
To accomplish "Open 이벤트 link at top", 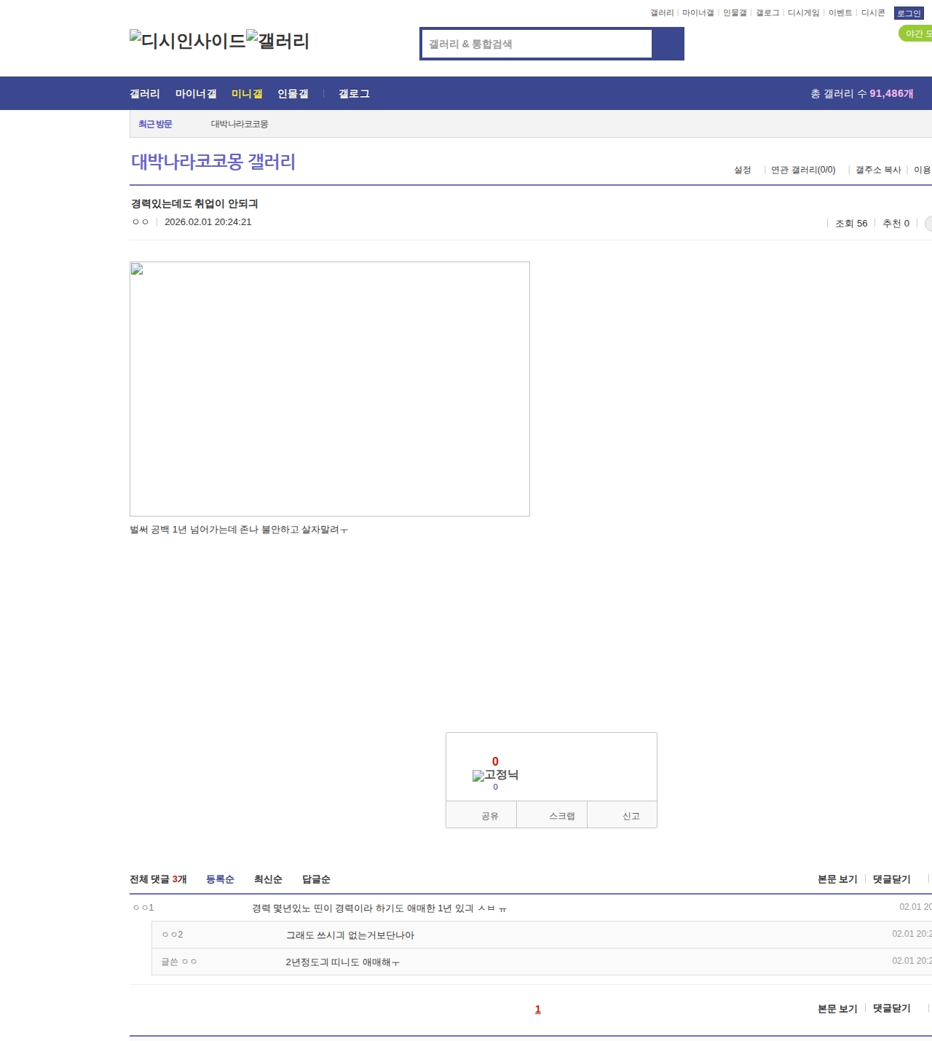I will point(840,13).
